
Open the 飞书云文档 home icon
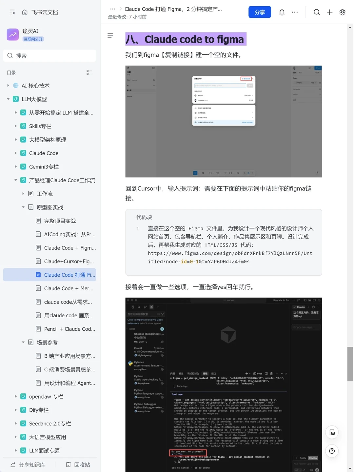click(x=25, y=12)
